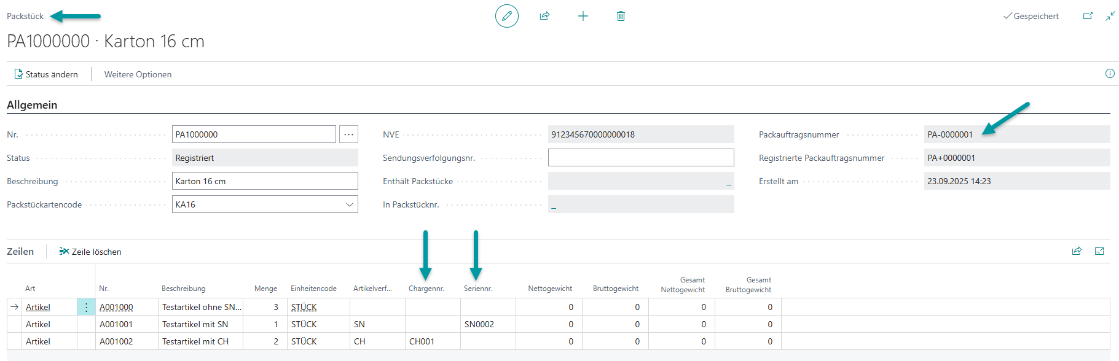1119x361 pixels.
Task: Expand the Packstückartencode dropdown
Action: pyautogui.click(x=350, y=204)
